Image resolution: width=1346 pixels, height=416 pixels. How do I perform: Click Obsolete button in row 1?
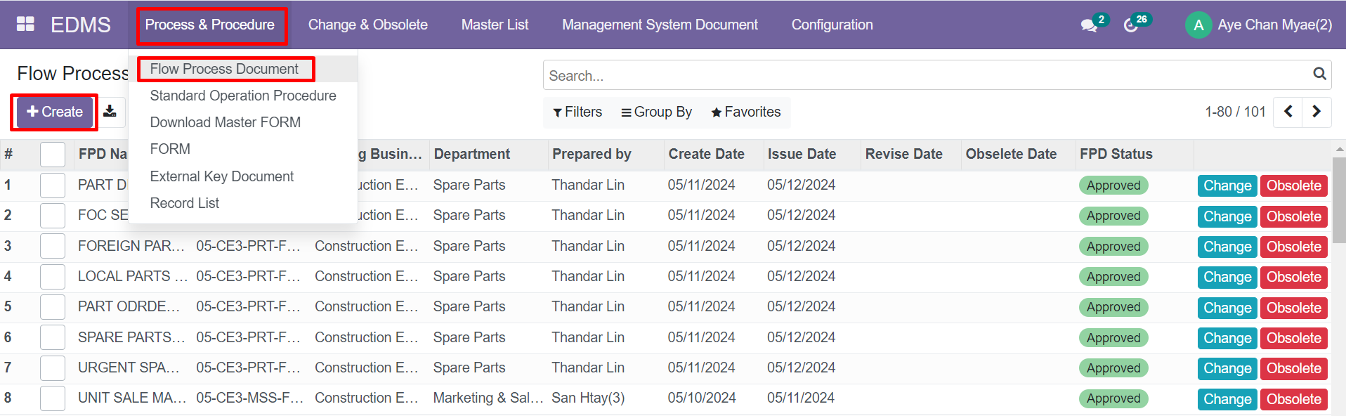click(1293, 186)
